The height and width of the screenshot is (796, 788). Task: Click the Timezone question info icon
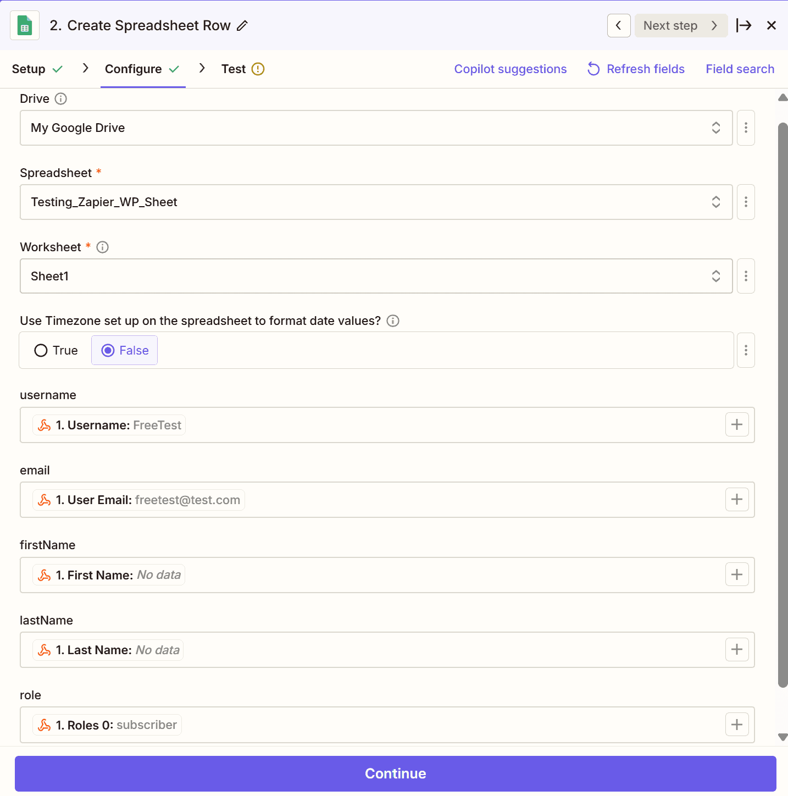click(393, 320)
